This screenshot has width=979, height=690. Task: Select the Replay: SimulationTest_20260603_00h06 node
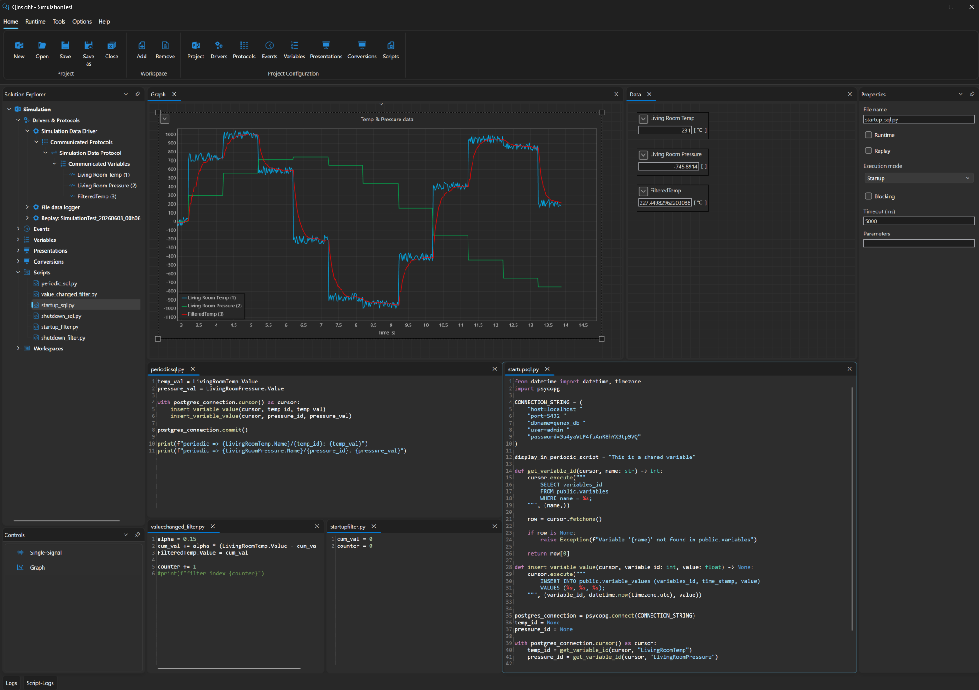coord(91,218)
